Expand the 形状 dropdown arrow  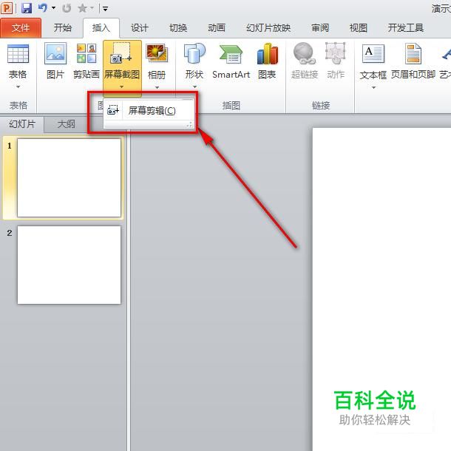194,87
